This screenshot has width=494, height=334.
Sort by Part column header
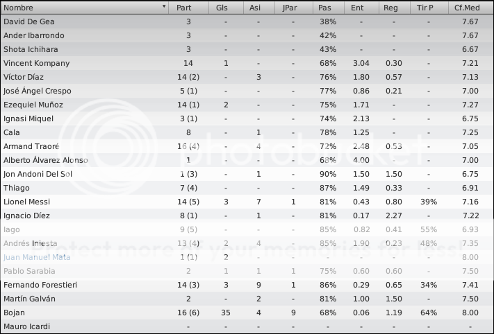189,8
